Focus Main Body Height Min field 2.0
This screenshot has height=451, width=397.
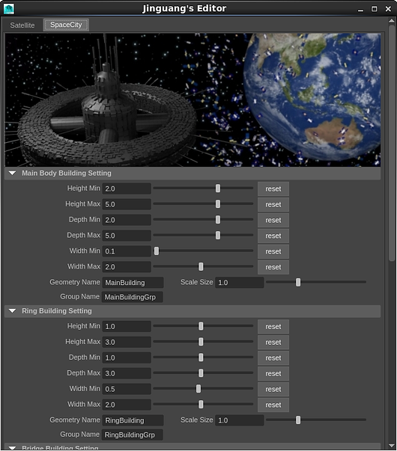coord(127,188)
